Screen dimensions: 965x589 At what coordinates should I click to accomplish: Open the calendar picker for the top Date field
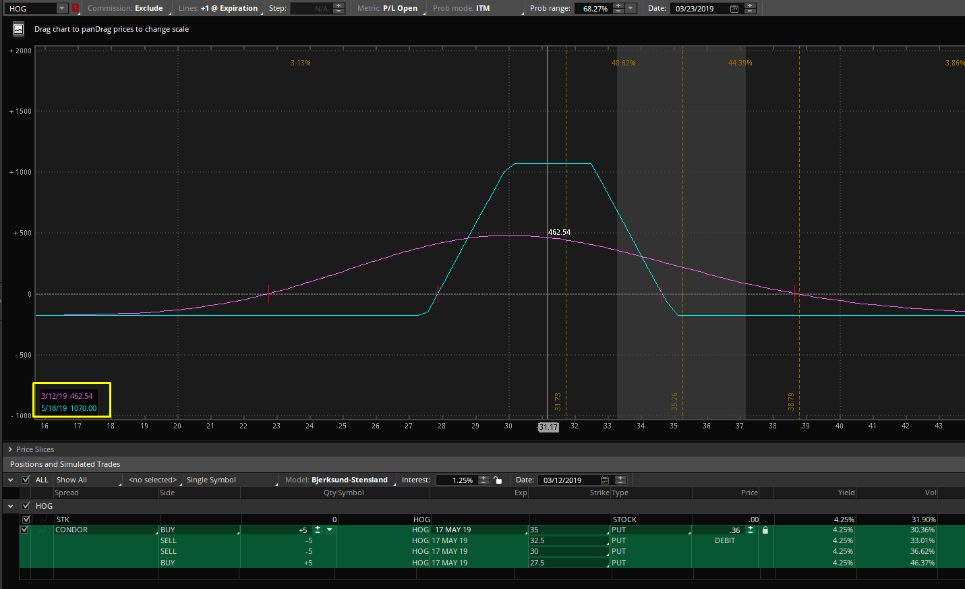pyautogui.click(x=734, y=9)
